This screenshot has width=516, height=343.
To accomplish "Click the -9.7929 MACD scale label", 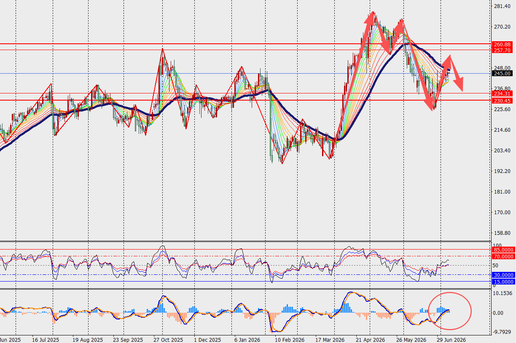I will [x=503, y=332].
